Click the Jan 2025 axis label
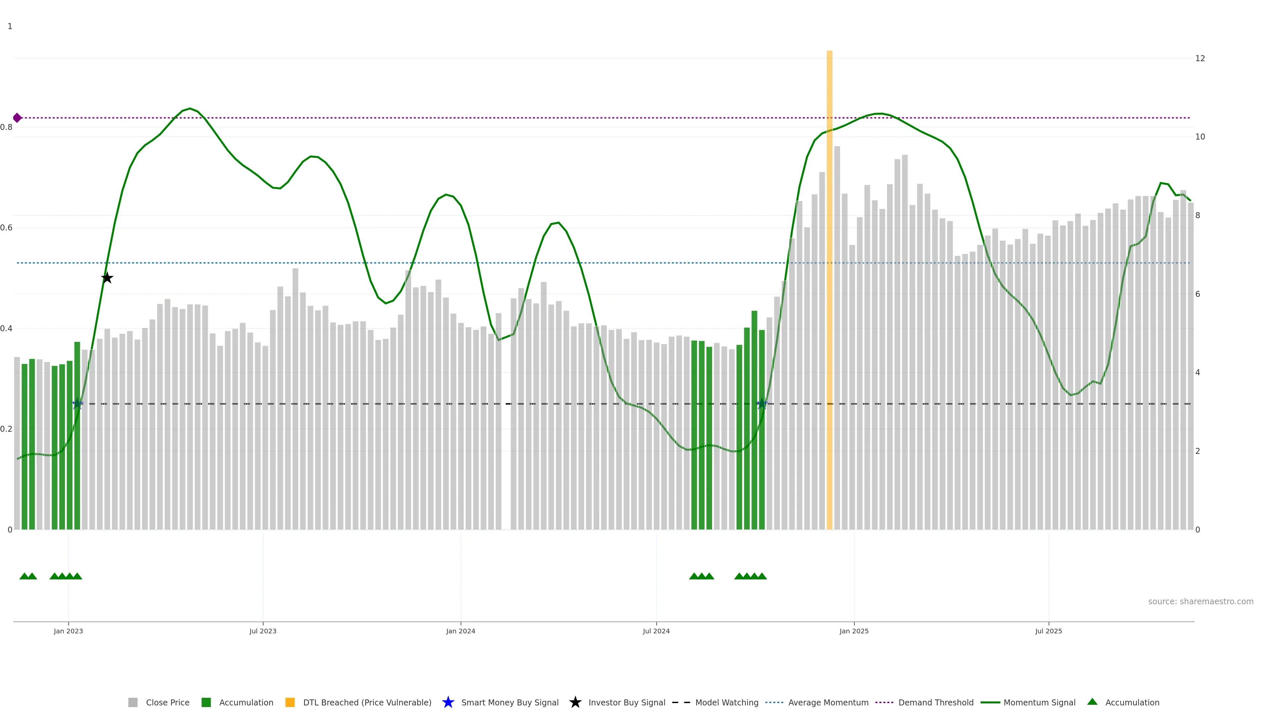1270x714 pixels. tap(854, 631)
